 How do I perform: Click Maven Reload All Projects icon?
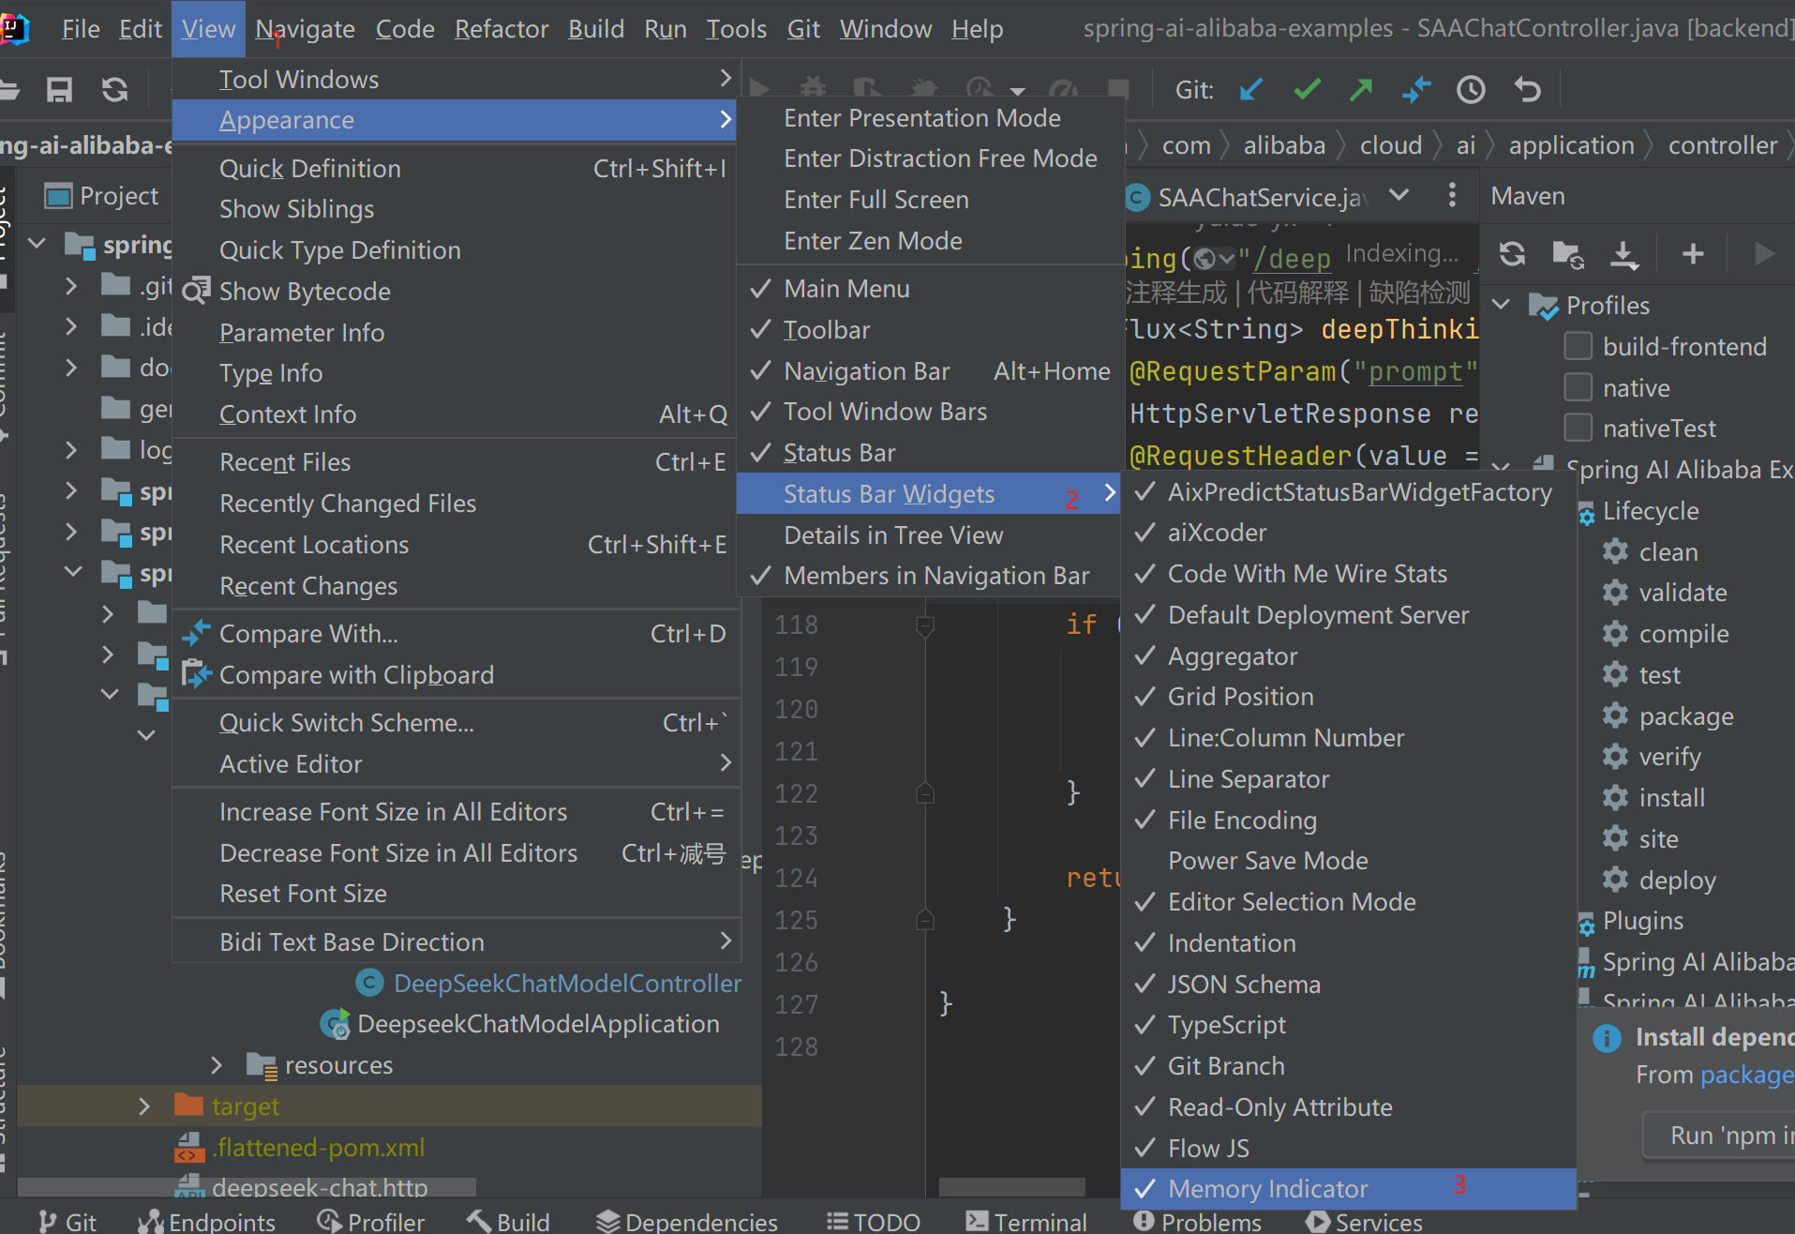(x=1512, y=254)
